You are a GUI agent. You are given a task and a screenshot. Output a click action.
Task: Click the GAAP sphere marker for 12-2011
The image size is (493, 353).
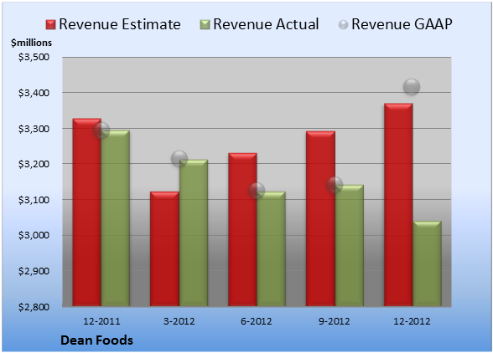pyautogui.click(x=101, y=130)
